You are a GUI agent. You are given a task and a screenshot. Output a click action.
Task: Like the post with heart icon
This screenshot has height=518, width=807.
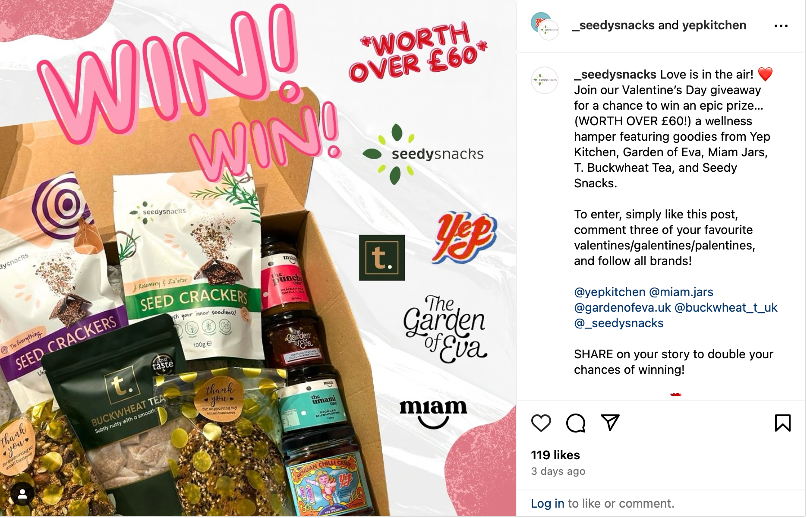coord(541,423)
